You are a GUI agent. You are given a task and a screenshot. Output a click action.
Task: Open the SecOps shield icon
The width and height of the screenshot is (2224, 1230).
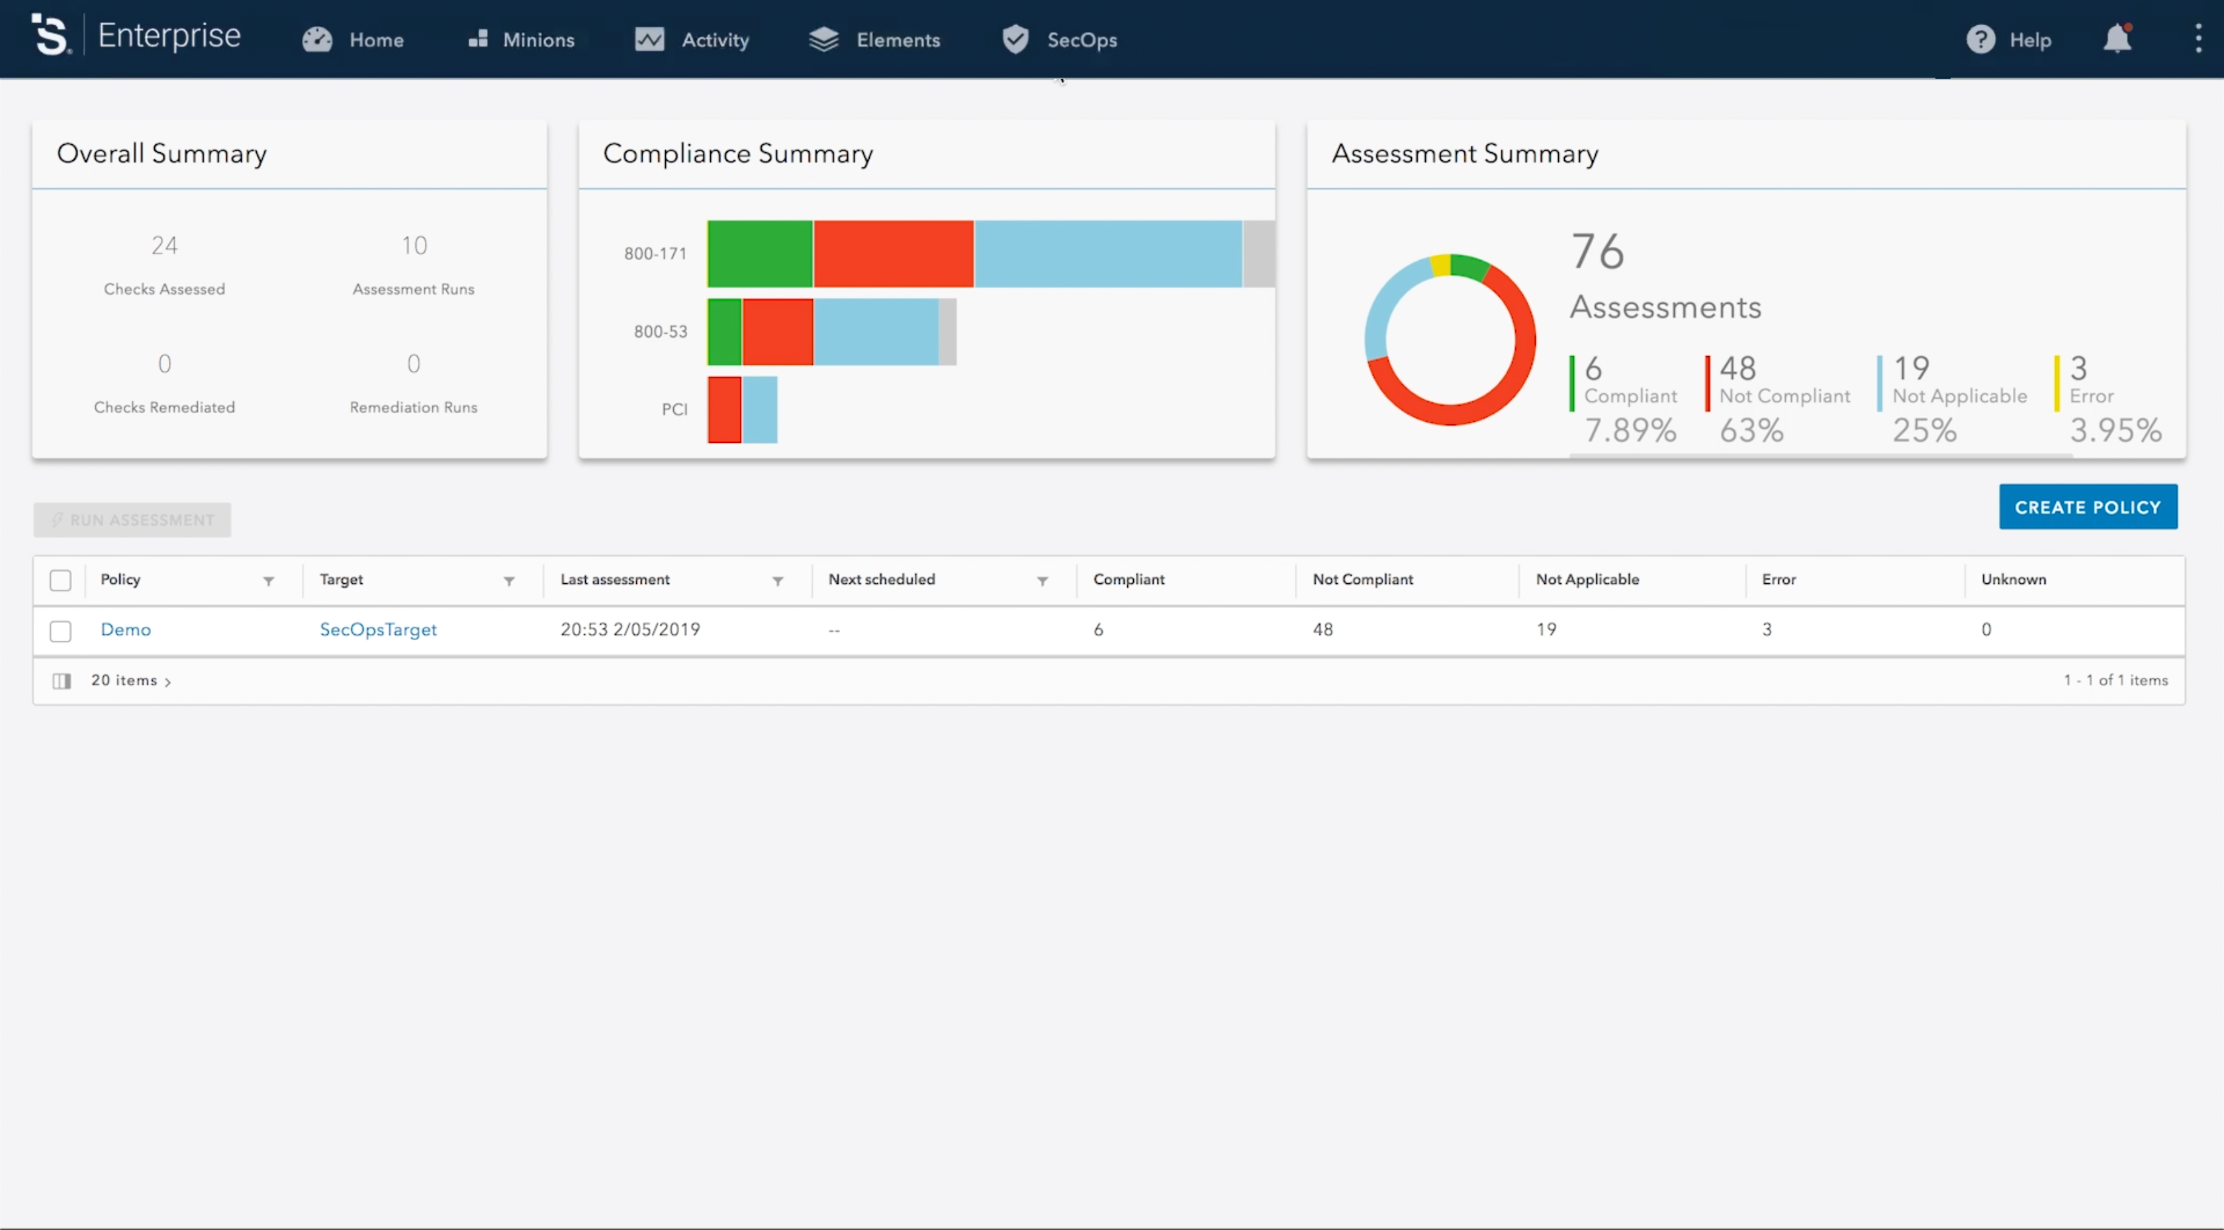pyautogui.click(x=1015, y=39)
